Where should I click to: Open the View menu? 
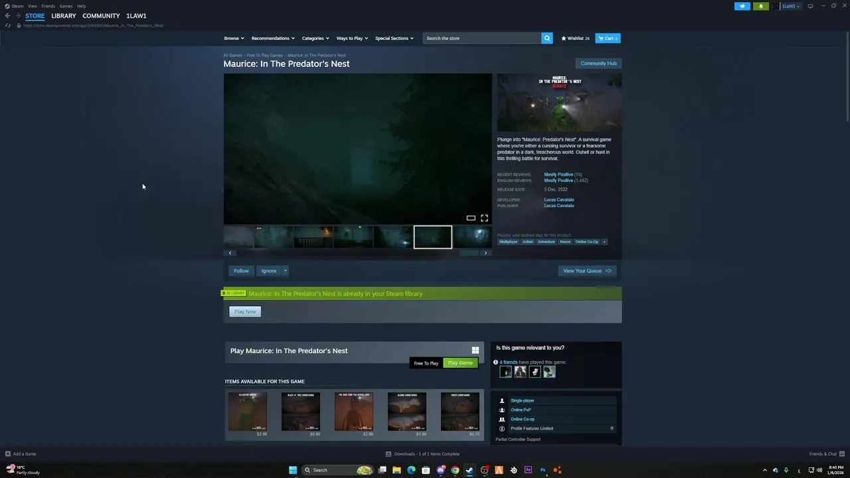pos(32,6)
